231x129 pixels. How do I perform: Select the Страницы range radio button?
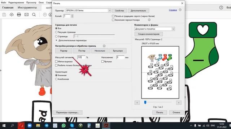coord(56,37)
